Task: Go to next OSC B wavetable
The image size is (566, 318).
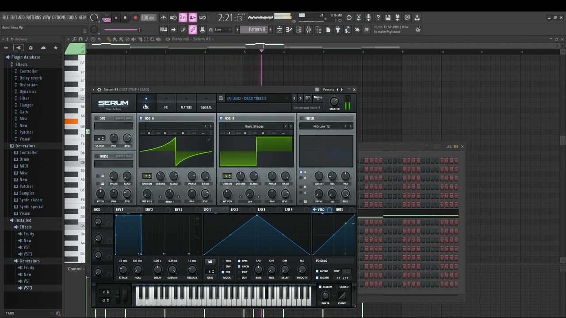Action: point(291,126)
